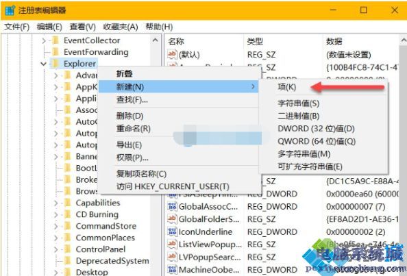Collapse the Explorer tree node
Screen dimensions: 407x276
coord(43,64)
